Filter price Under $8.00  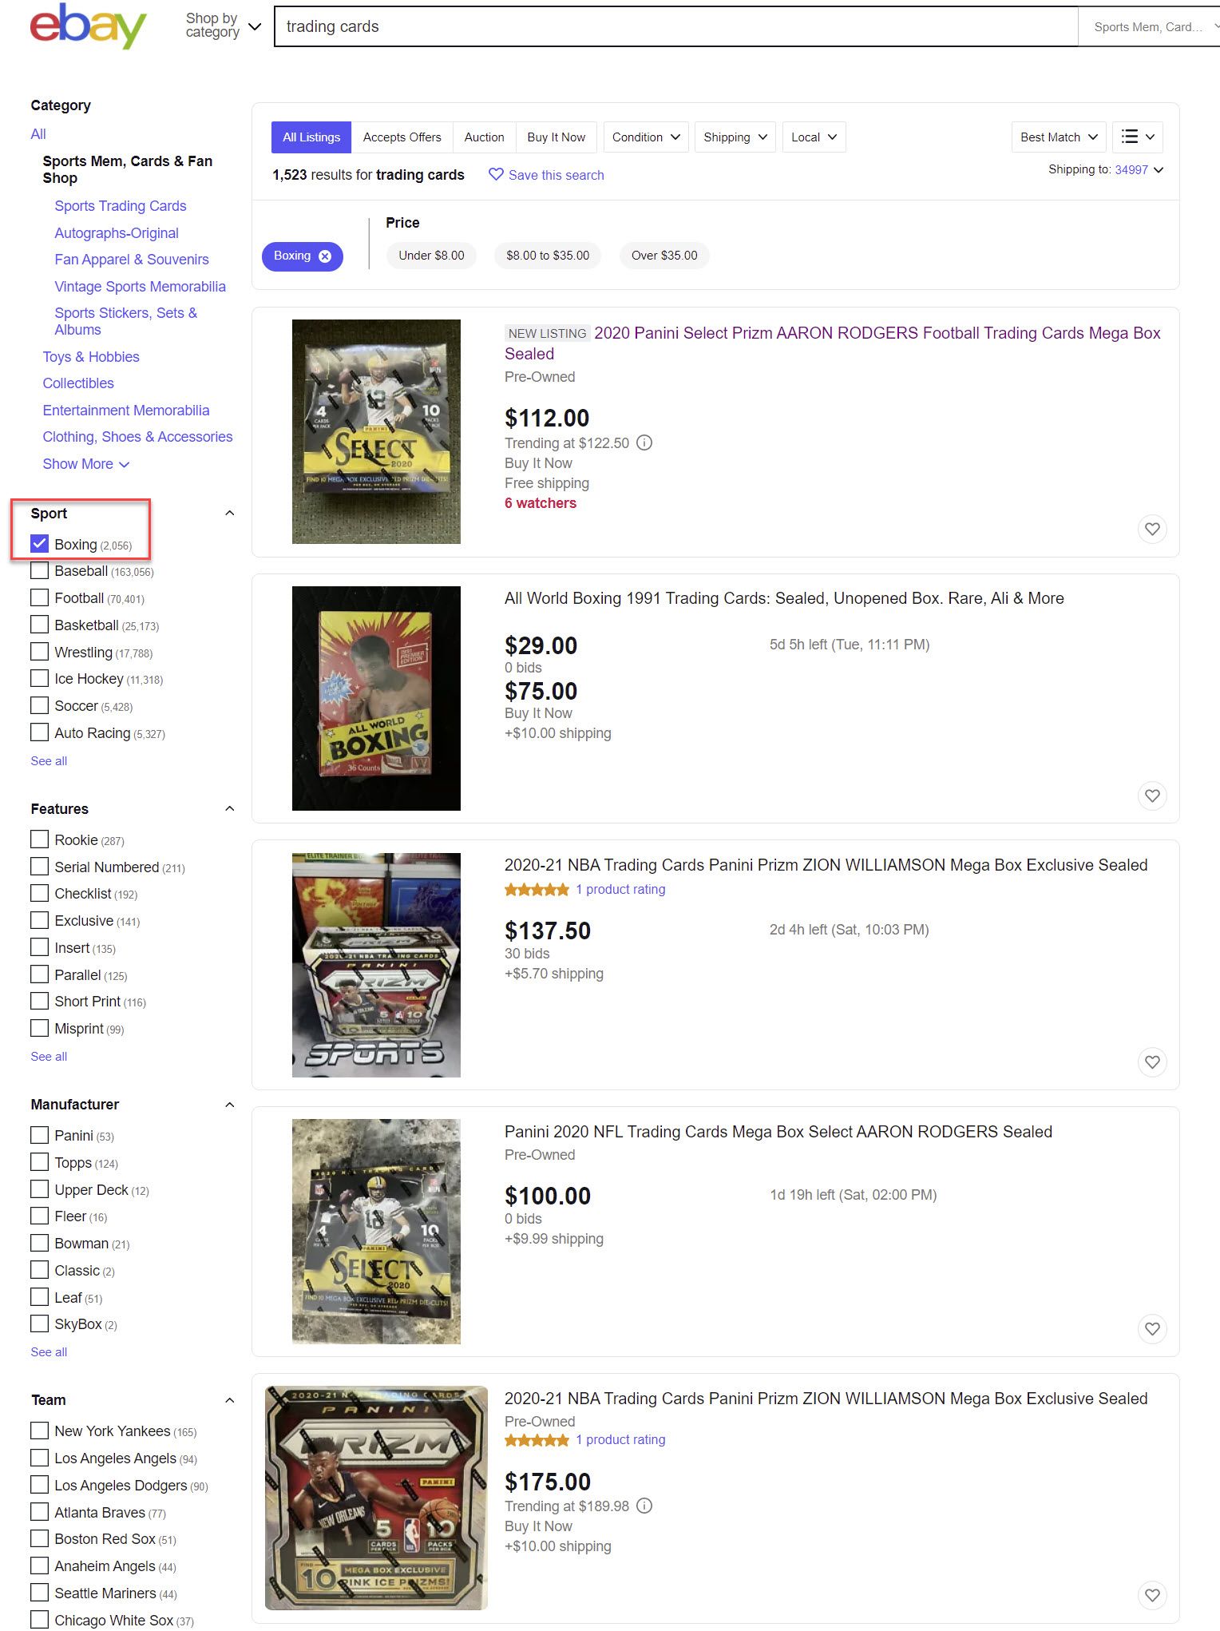click(x=431, y=256)
